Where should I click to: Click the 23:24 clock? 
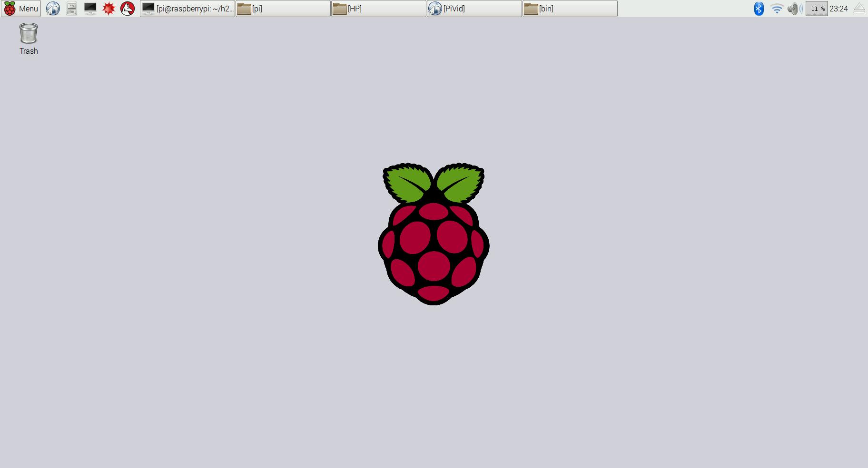(838, 9)
